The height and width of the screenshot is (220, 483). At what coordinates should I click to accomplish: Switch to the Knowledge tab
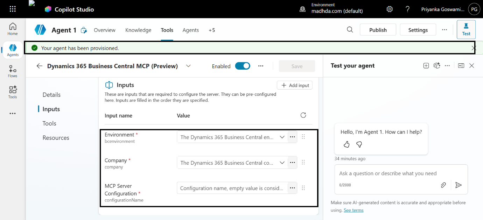(x=138, y=30)
